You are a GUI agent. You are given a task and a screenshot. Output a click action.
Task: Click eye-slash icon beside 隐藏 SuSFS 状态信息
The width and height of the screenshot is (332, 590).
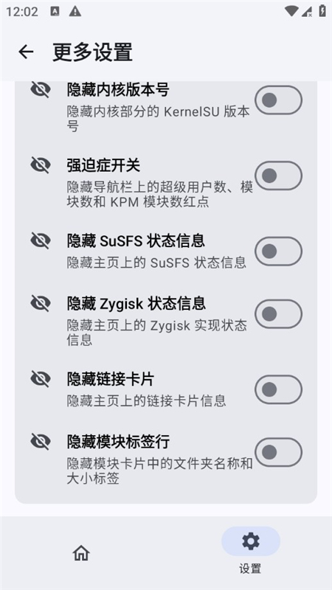[x=41, y=240]
